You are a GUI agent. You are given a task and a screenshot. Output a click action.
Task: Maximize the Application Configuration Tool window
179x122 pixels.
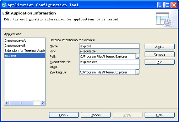[167, 5]
